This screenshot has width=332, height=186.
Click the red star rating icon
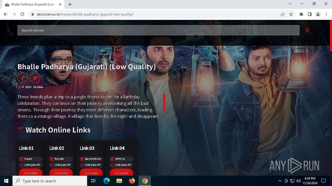coord(19,87)
